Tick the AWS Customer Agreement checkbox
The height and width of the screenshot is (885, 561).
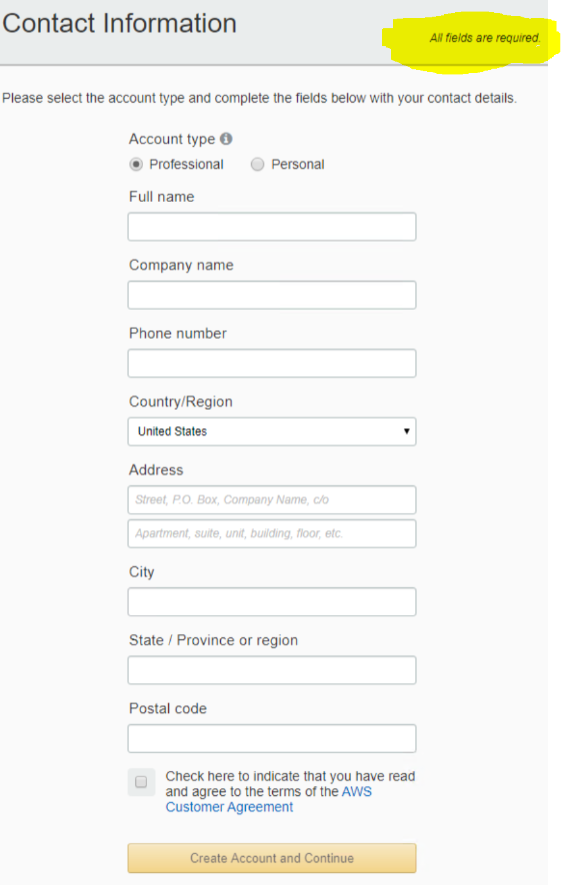click(141, 782)
